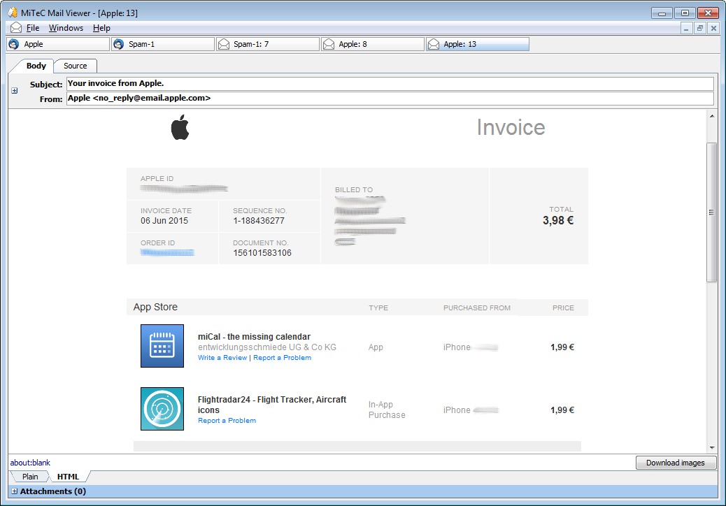Click the vertical scrollbar thumb
The image size is (726, 506).
[x=712, y=212]
